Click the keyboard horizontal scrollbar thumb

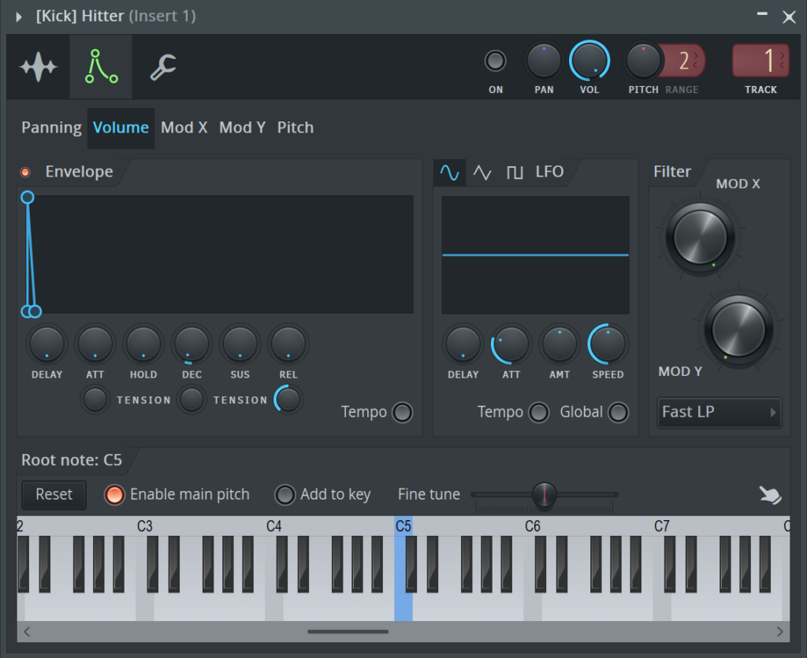pyautogui.click(x=348, y=632)
